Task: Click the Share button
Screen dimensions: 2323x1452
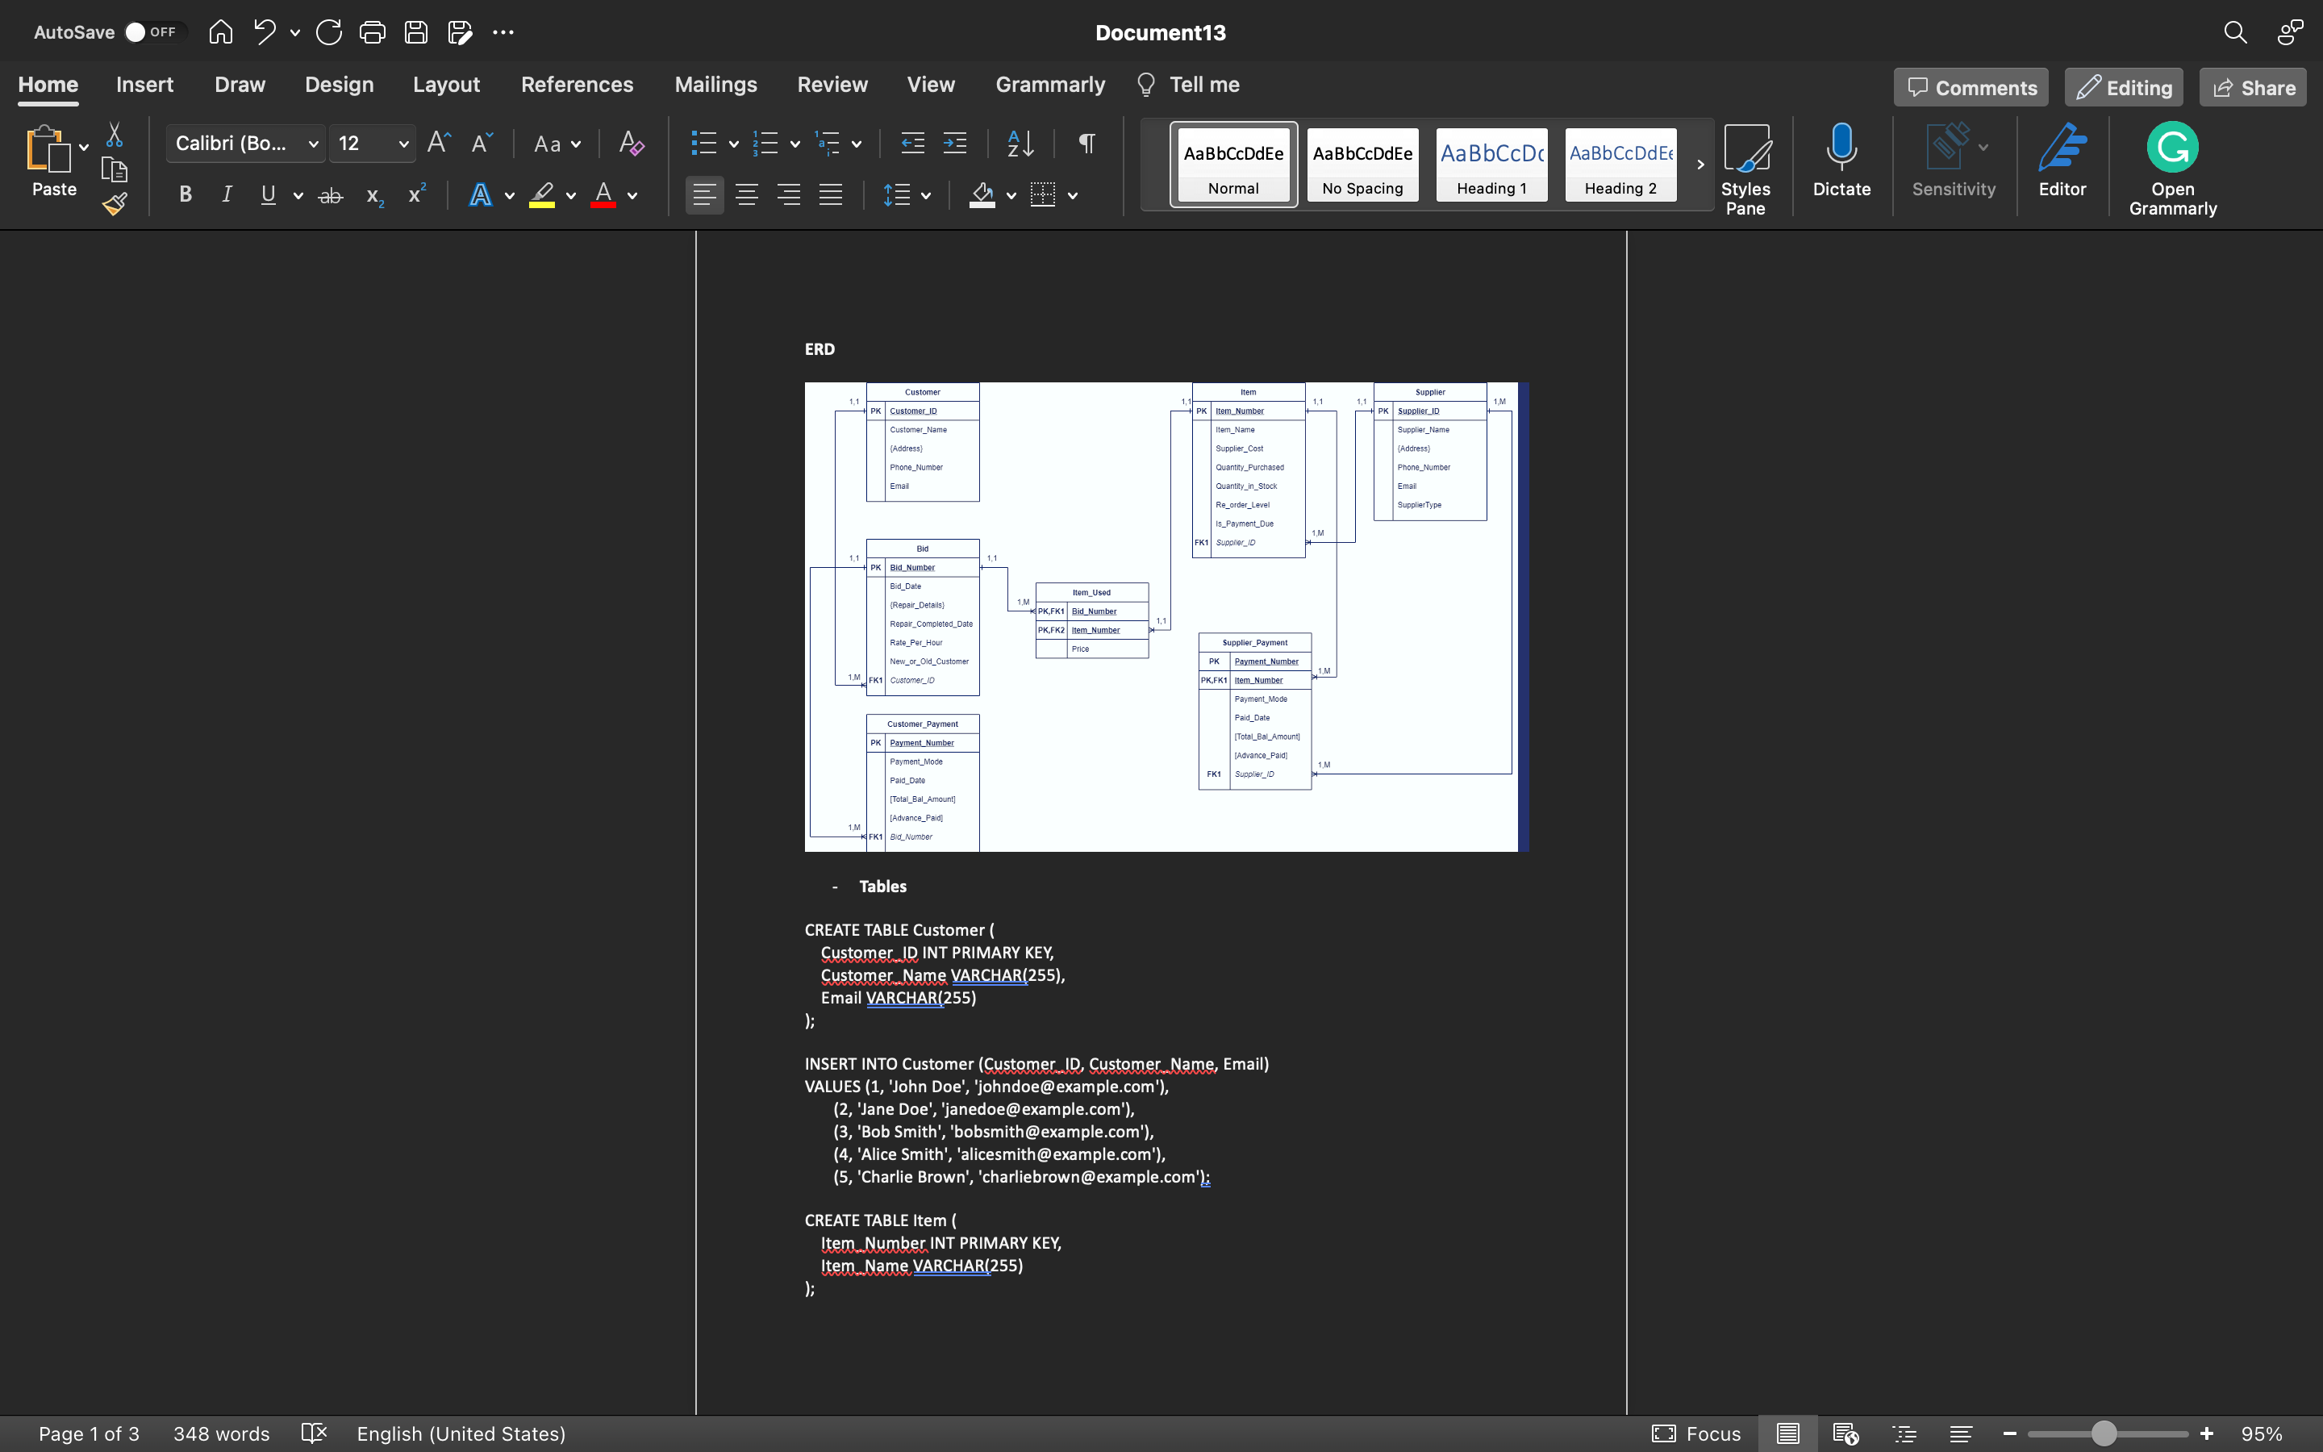Action: [x=2252, y=87]
